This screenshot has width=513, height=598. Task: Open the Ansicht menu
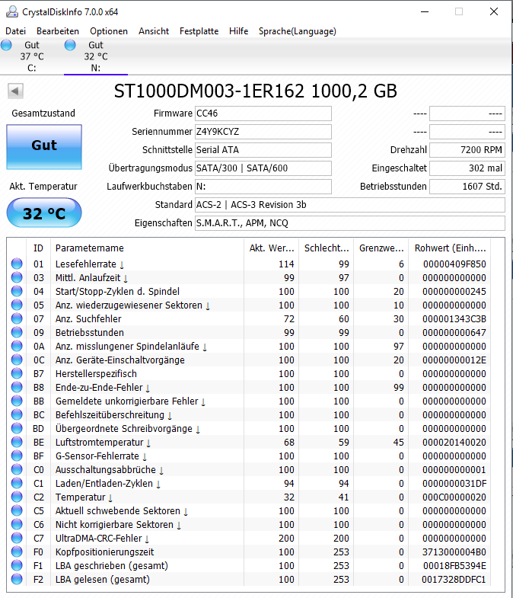pyautogui.click(x=154, y=31)
